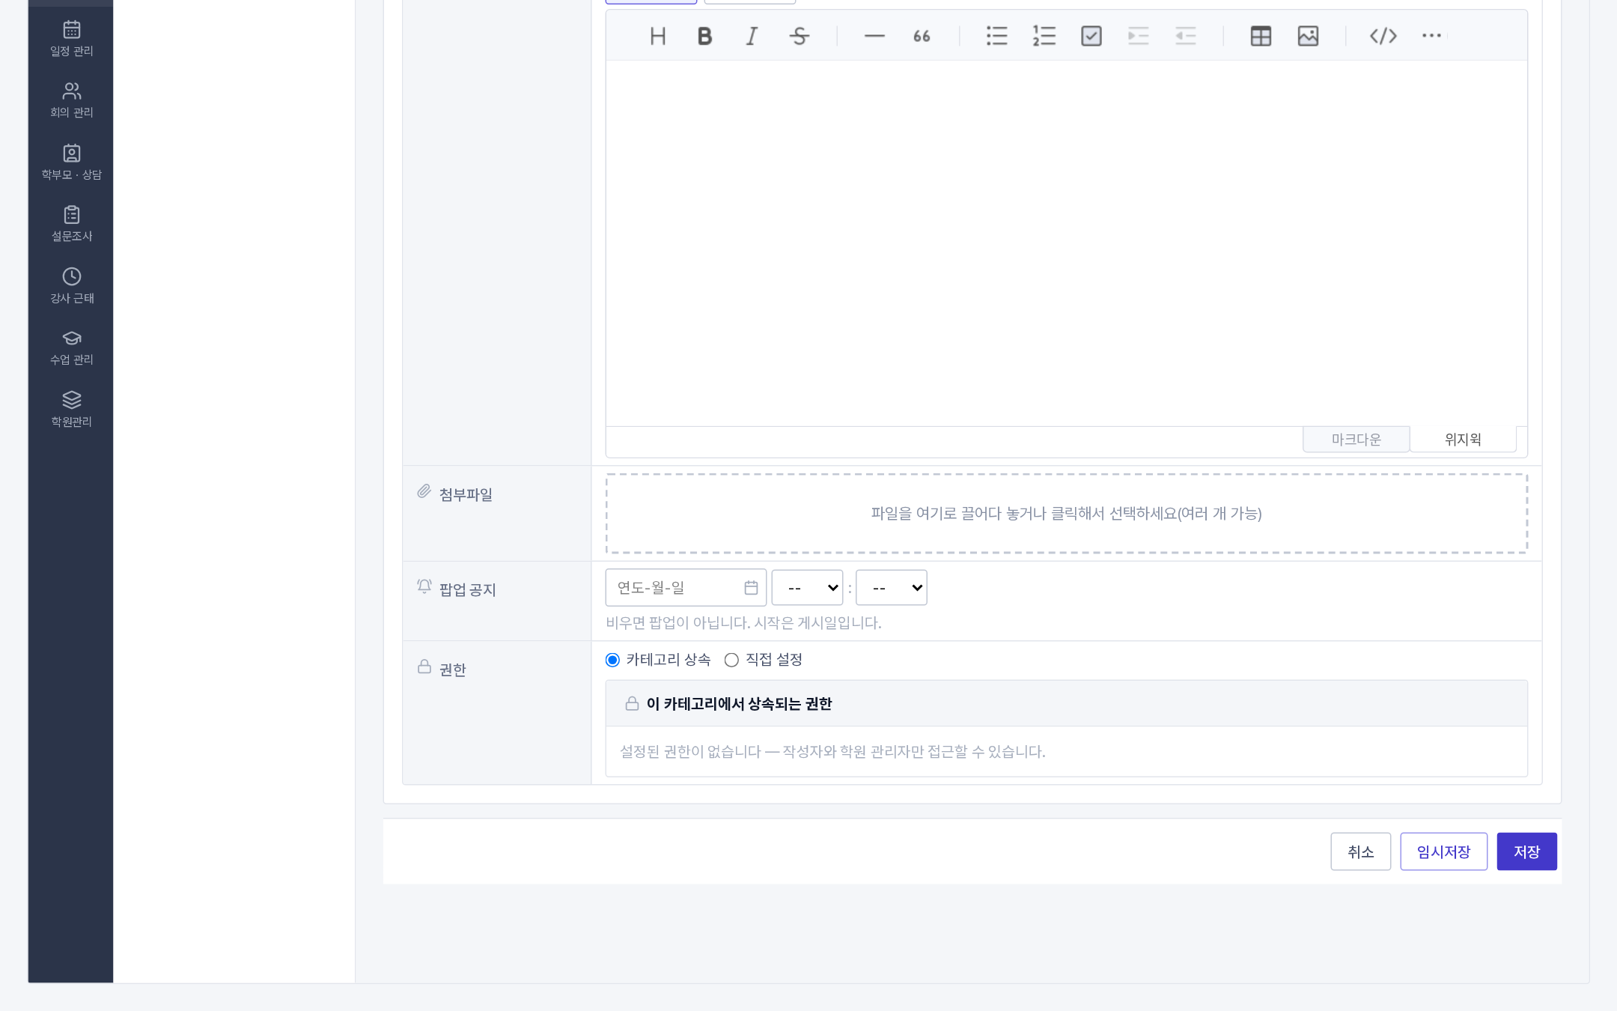Insert a task checkbox list
Viewport: 1617px width, 1011px height.
1091,36
